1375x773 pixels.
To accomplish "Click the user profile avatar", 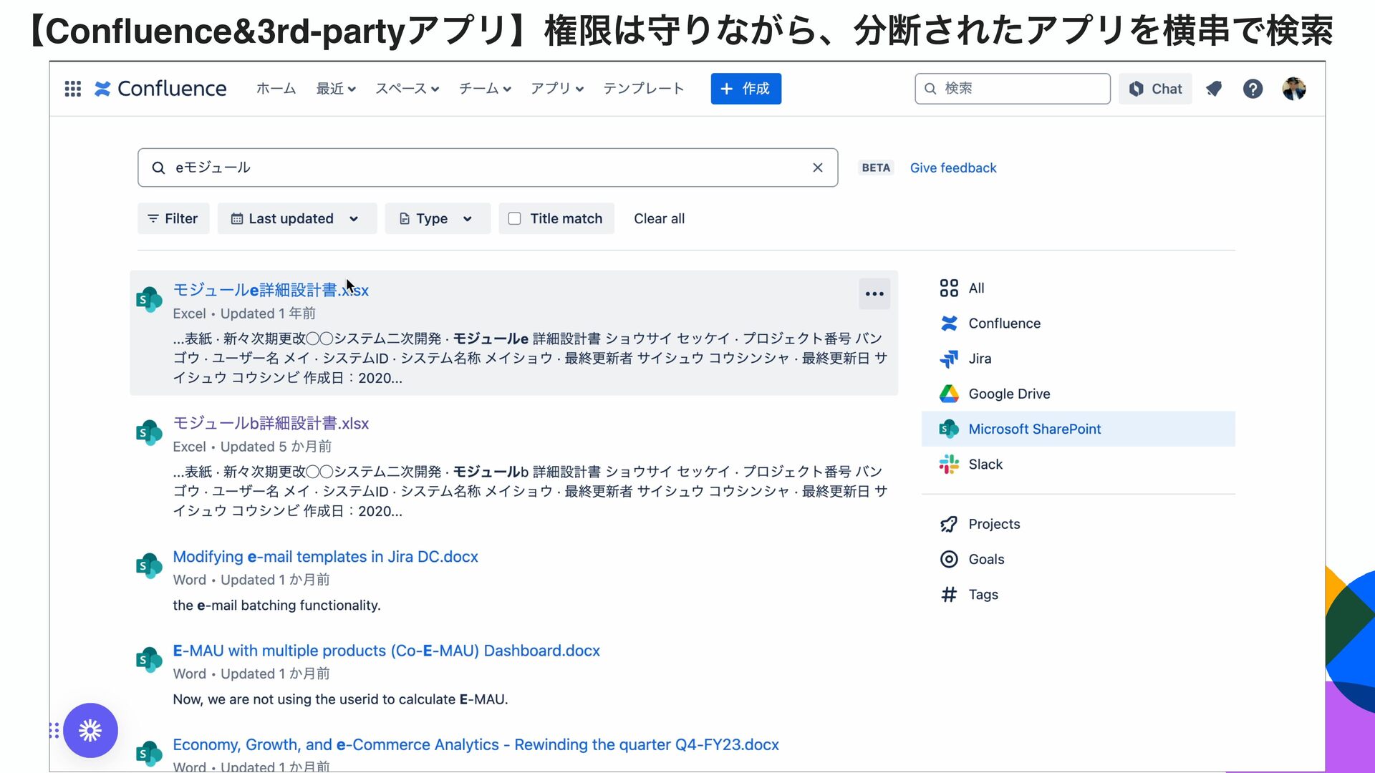I will 1293,89.
